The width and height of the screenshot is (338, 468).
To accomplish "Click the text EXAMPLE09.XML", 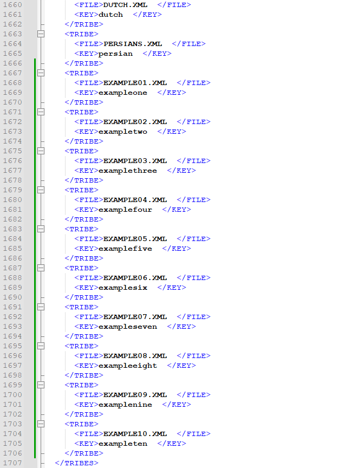I will tap(135, 395).
